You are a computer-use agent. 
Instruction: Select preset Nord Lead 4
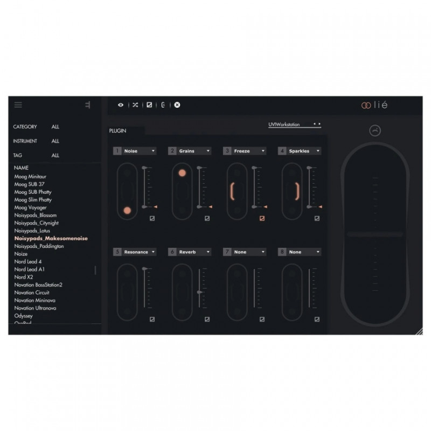pyautogui.click(x=28, y=261)
